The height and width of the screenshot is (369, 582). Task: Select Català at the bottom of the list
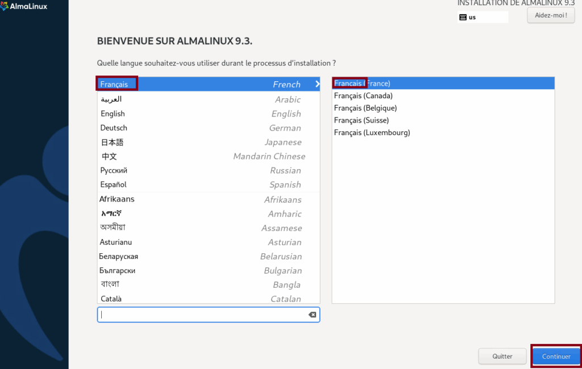[171, 299]
